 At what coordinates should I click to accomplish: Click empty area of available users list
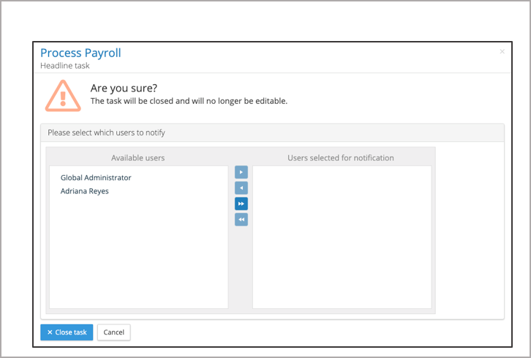(138, 256)
